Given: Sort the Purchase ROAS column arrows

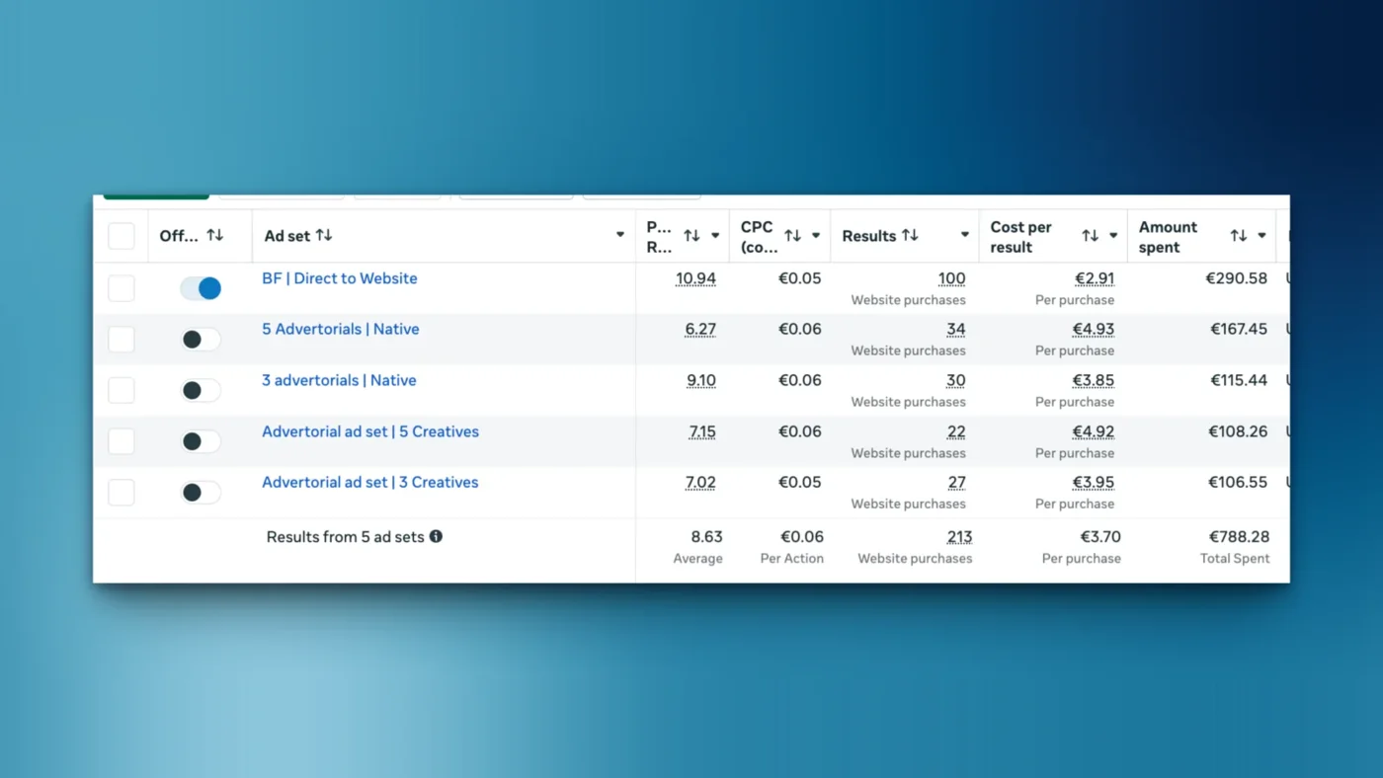Looking at the screenshot, I should click(x=691, y=236).
